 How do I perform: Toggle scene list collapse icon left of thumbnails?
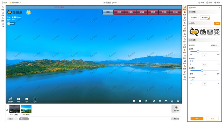point(7,110)
